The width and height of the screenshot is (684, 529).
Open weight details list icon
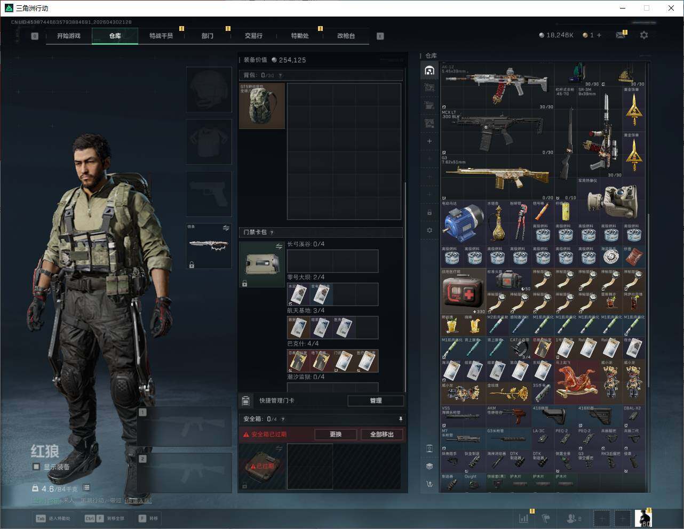point(86,488)
